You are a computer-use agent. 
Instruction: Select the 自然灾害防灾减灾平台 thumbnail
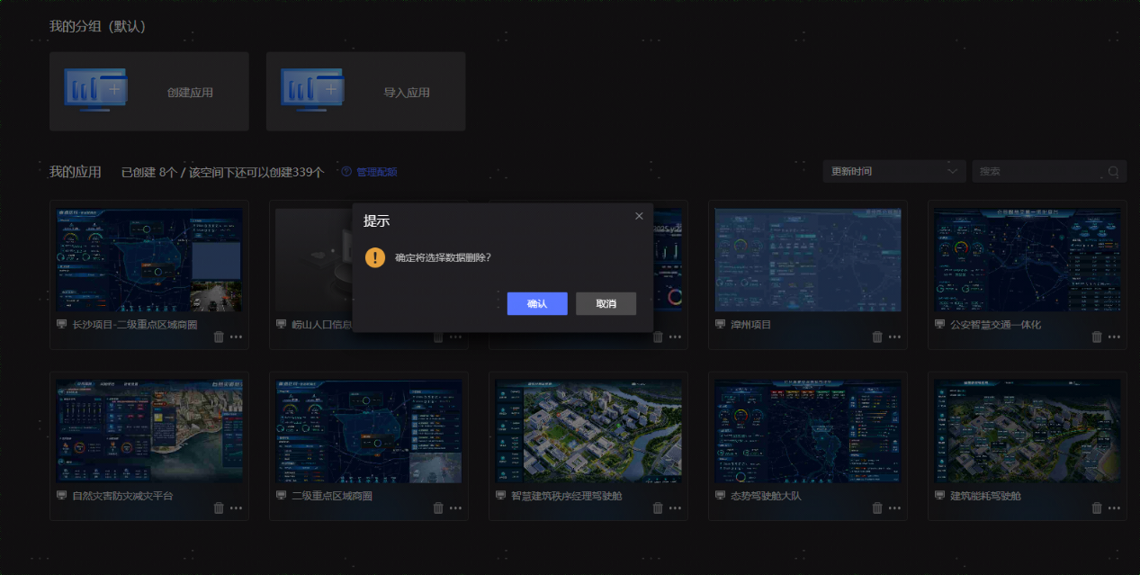pos(149,431)
